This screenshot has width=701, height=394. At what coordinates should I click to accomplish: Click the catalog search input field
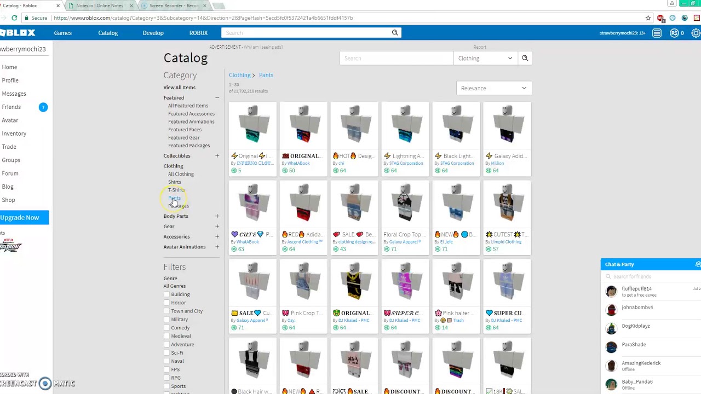[x=397, y=58]
